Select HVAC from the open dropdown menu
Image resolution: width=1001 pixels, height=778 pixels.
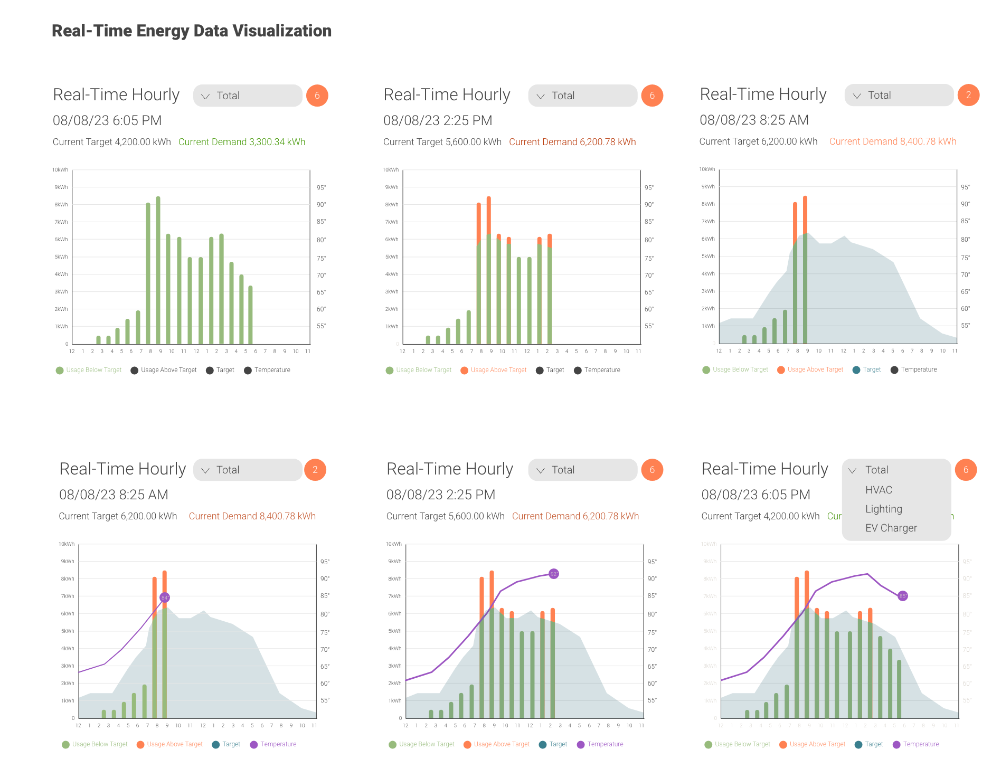coord(879,490)
